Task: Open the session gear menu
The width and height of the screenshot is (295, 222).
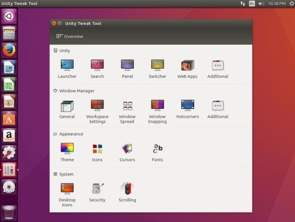Action: 291,3
